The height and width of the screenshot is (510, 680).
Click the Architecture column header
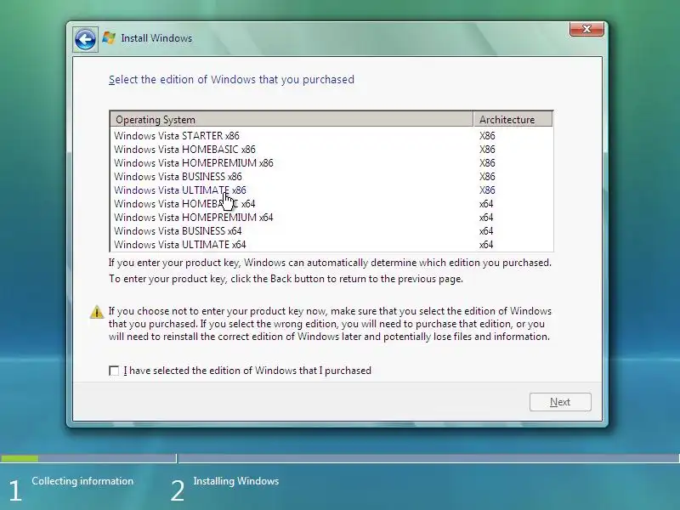(513, 119)
